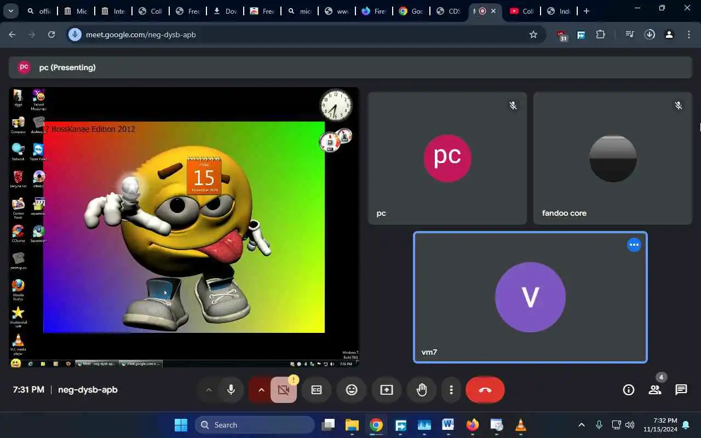Open Task View on taskbar

[328, 425]
